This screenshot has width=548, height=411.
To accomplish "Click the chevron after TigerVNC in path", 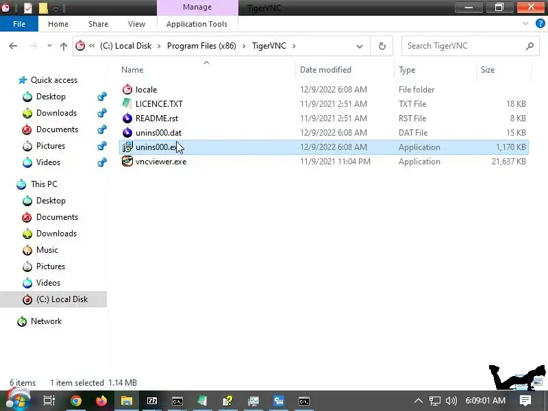I will (x=294, y=46).
